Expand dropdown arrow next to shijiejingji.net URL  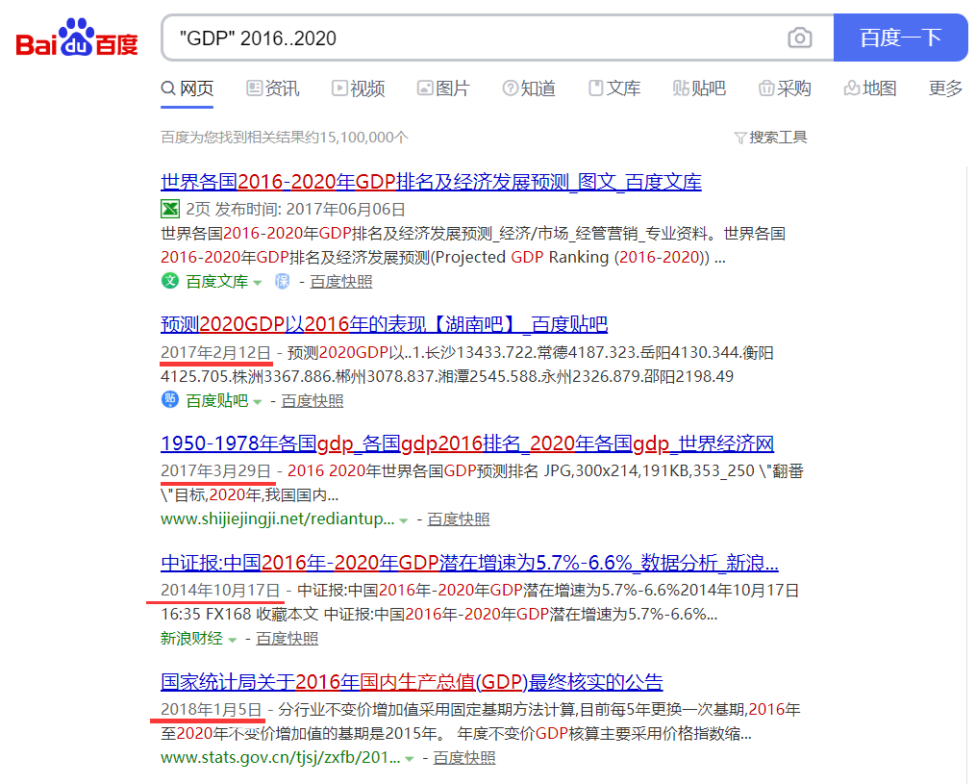click(x=403, y=520)
